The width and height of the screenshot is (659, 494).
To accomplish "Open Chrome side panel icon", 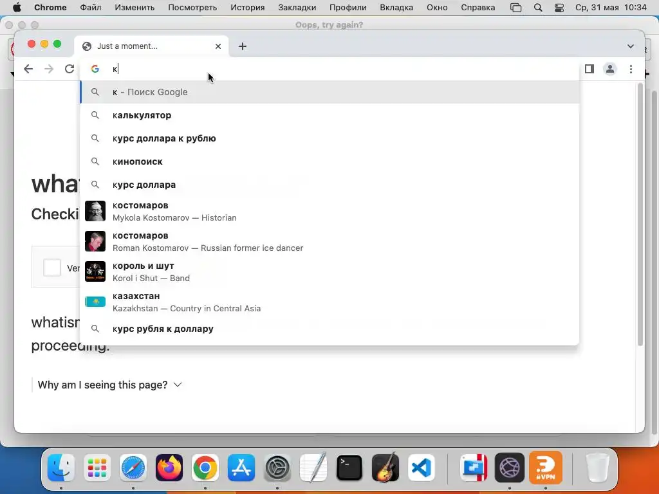I will click(589, 69).
